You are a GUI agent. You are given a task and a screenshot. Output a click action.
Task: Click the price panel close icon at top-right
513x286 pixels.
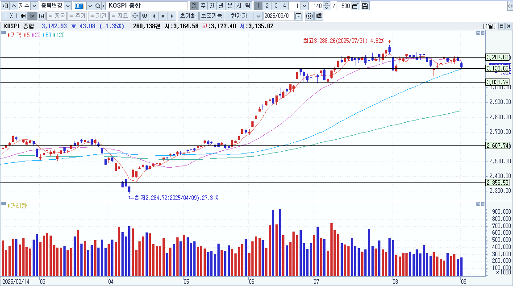pyautogui.click(x=483, y=33)
